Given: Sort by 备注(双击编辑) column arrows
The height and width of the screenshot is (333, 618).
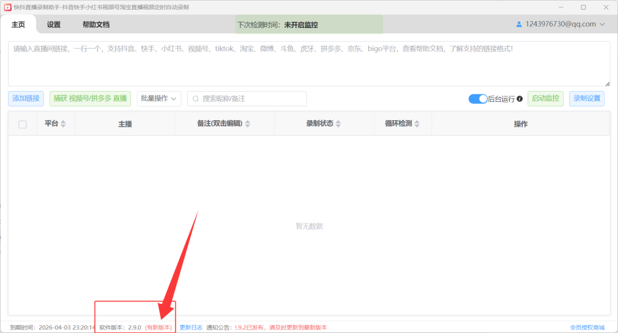Looking at the screenshot, I should tap(248, 124).
